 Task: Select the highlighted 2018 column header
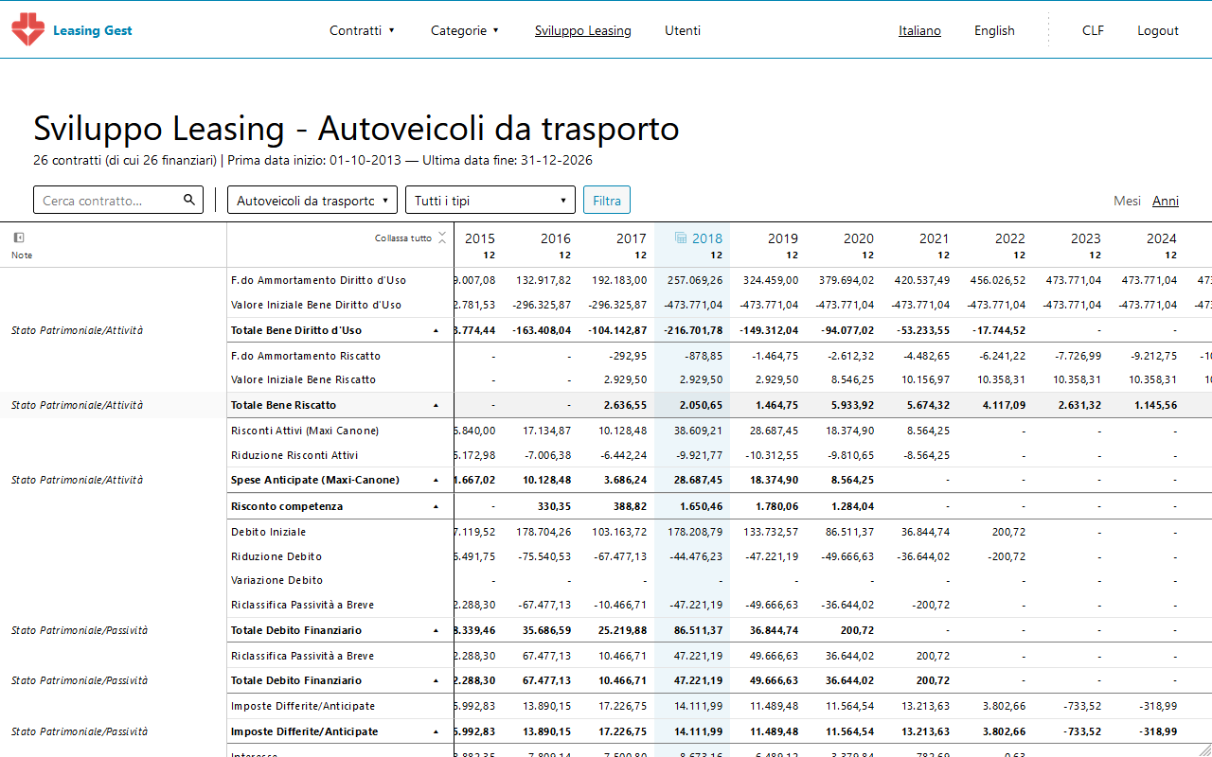707,238
